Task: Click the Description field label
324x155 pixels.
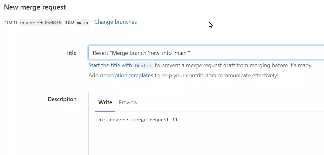Action: [62, 99]
